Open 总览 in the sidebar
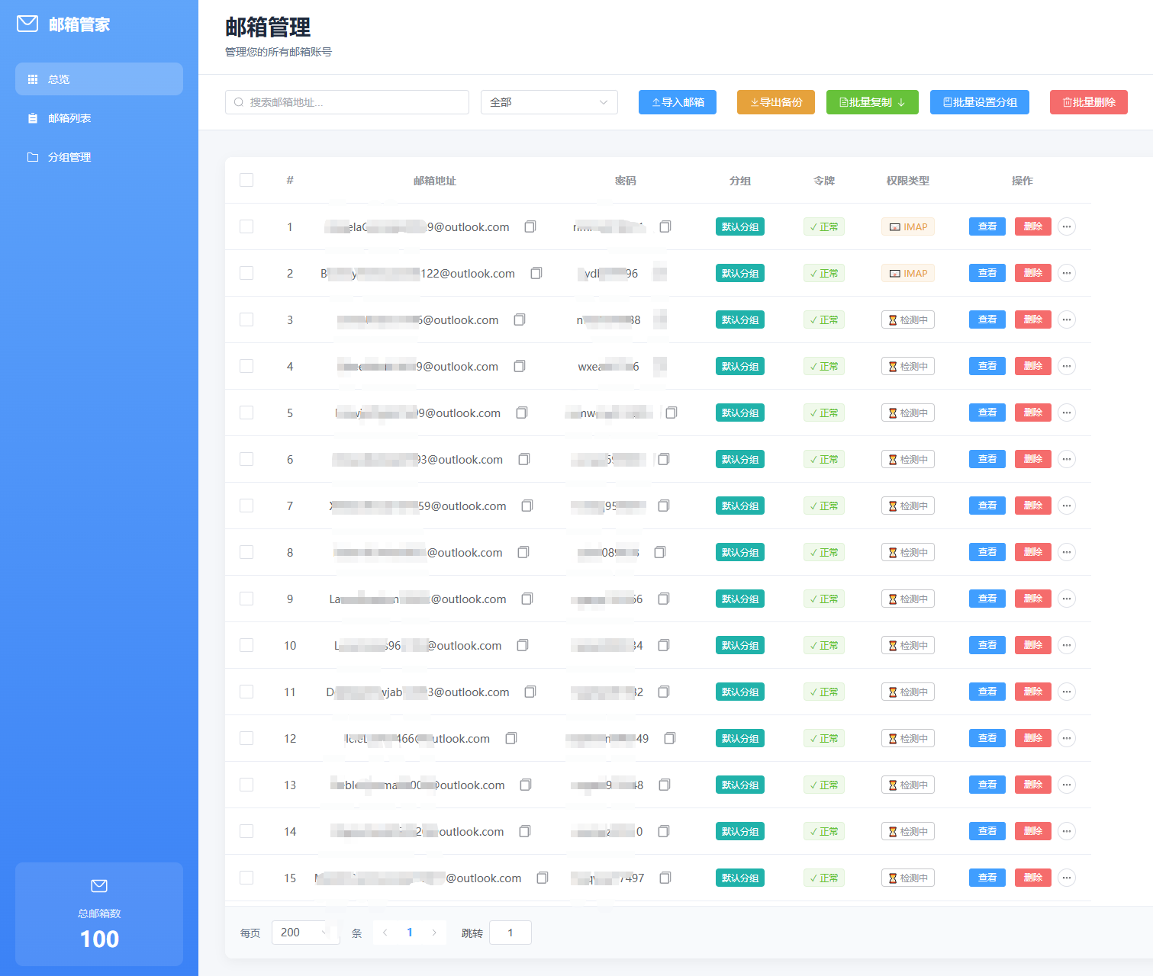The image size is (1153, 976). pos(99,79)
